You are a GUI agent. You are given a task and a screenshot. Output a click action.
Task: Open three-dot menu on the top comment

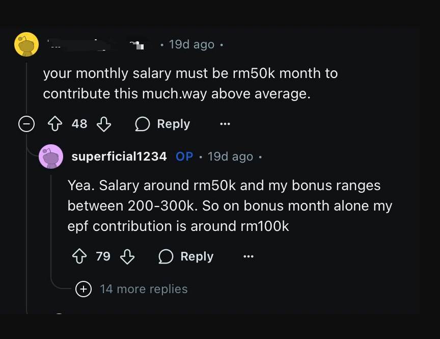225,124
